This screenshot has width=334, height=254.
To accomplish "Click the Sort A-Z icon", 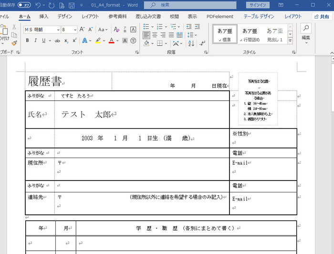I will (x=191, y=43).
